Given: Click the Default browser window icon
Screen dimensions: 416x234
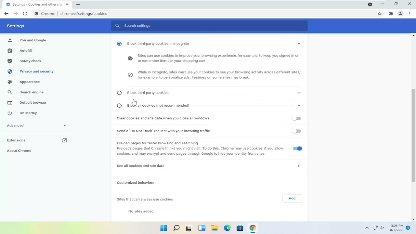Looking at the screenshot, I should coord(10,103).
